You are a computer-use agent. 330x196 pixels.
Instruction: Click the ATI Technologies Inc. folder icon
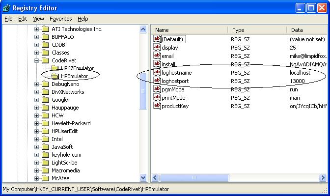(x=45, y=29)
